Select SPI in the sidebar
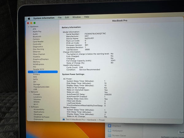 pyautogui.click(x=35, y=82)
